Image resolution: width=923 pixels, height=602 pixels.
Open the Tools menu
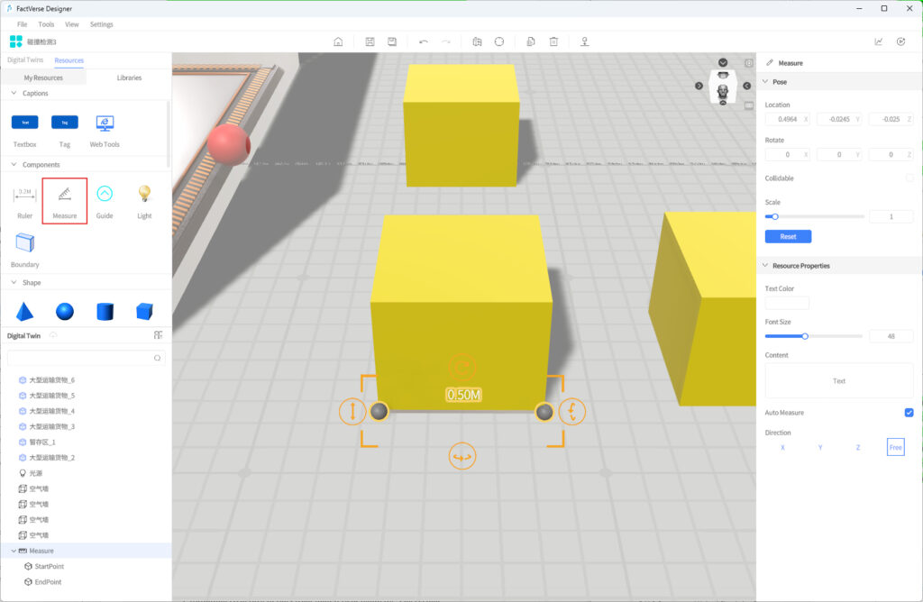(46, 24)
